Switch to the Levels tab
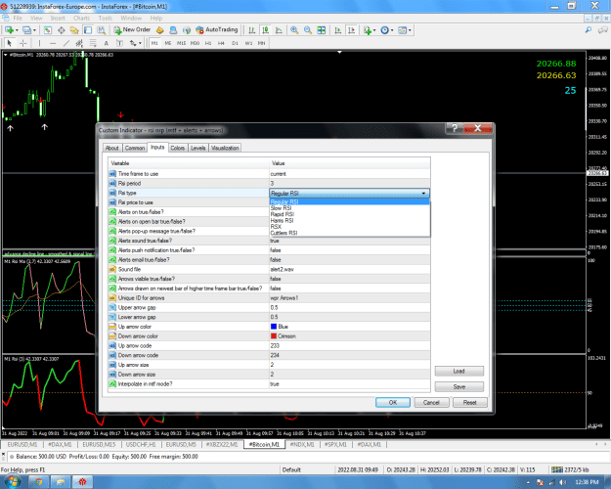Viewport: 611px width, 489px height. [197, 148]
